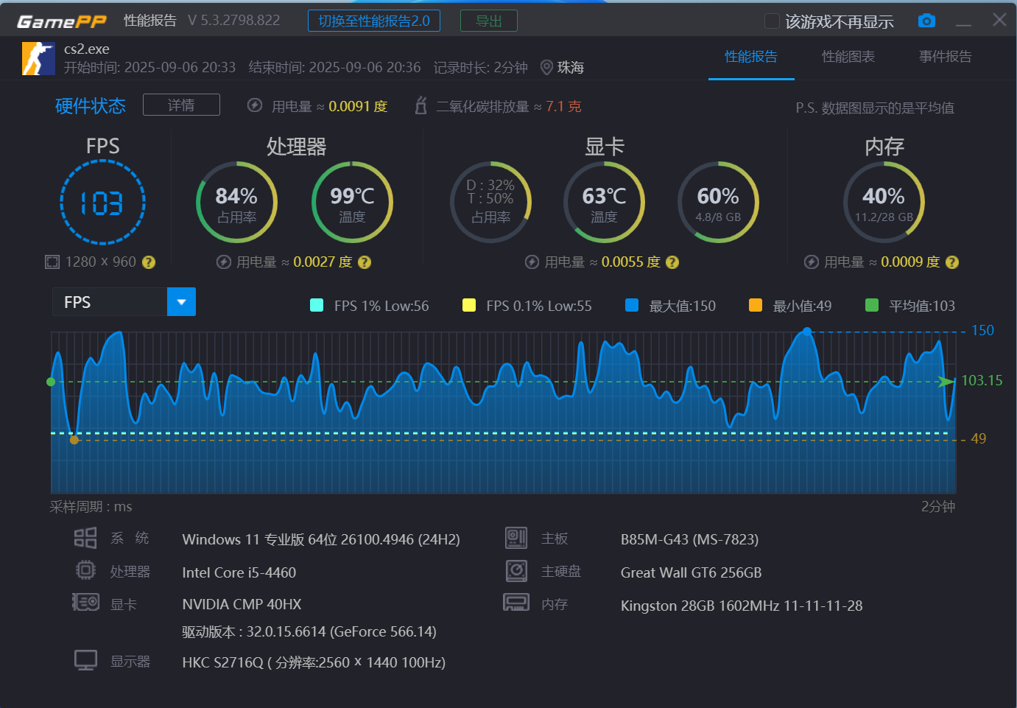Click the help icon after processor 0.0027 度
The width and height of the screenshot is (1017, 708).
click(x=365, y=262)
